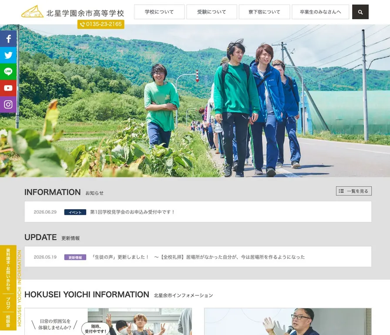This screenshot has height=335, width=390.
Task: Click the vertical HOKUSEI YOICHI INFORMATION label
Action: (x=20, y=288)
